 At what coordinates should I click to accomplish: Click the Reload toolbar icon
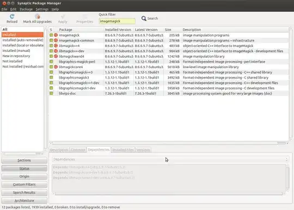coord(12,16)
